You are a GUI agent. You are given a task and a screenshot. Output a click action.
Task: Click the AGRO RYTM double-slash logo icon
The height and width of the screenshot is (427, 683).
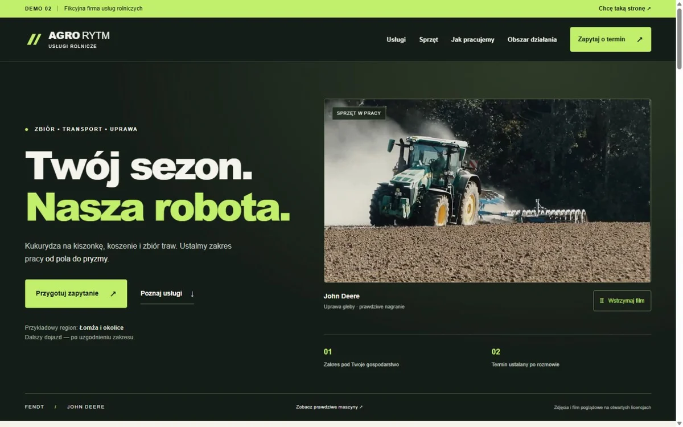pyautogui.click(x=34, y=39)
